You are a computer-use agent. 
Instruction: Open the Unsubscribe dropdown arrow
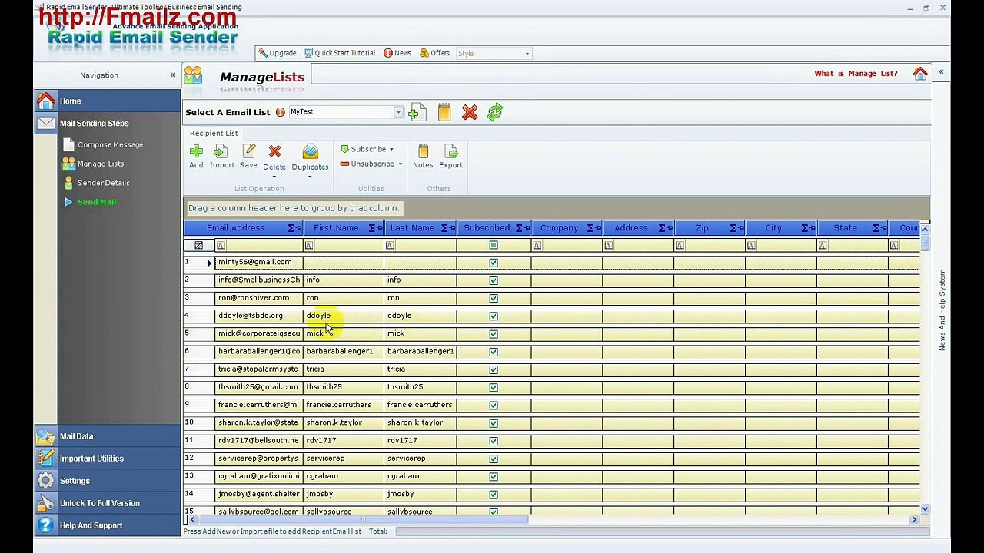[x=400, y=164]
